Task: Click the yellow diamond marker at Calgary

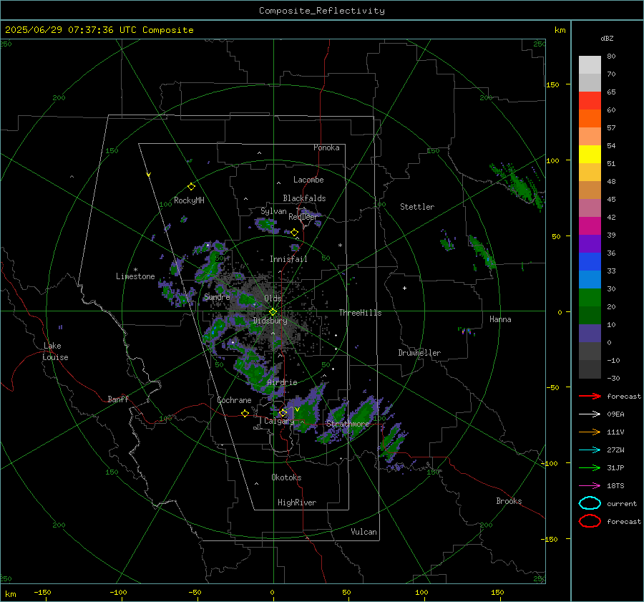Action: point(283,412)
